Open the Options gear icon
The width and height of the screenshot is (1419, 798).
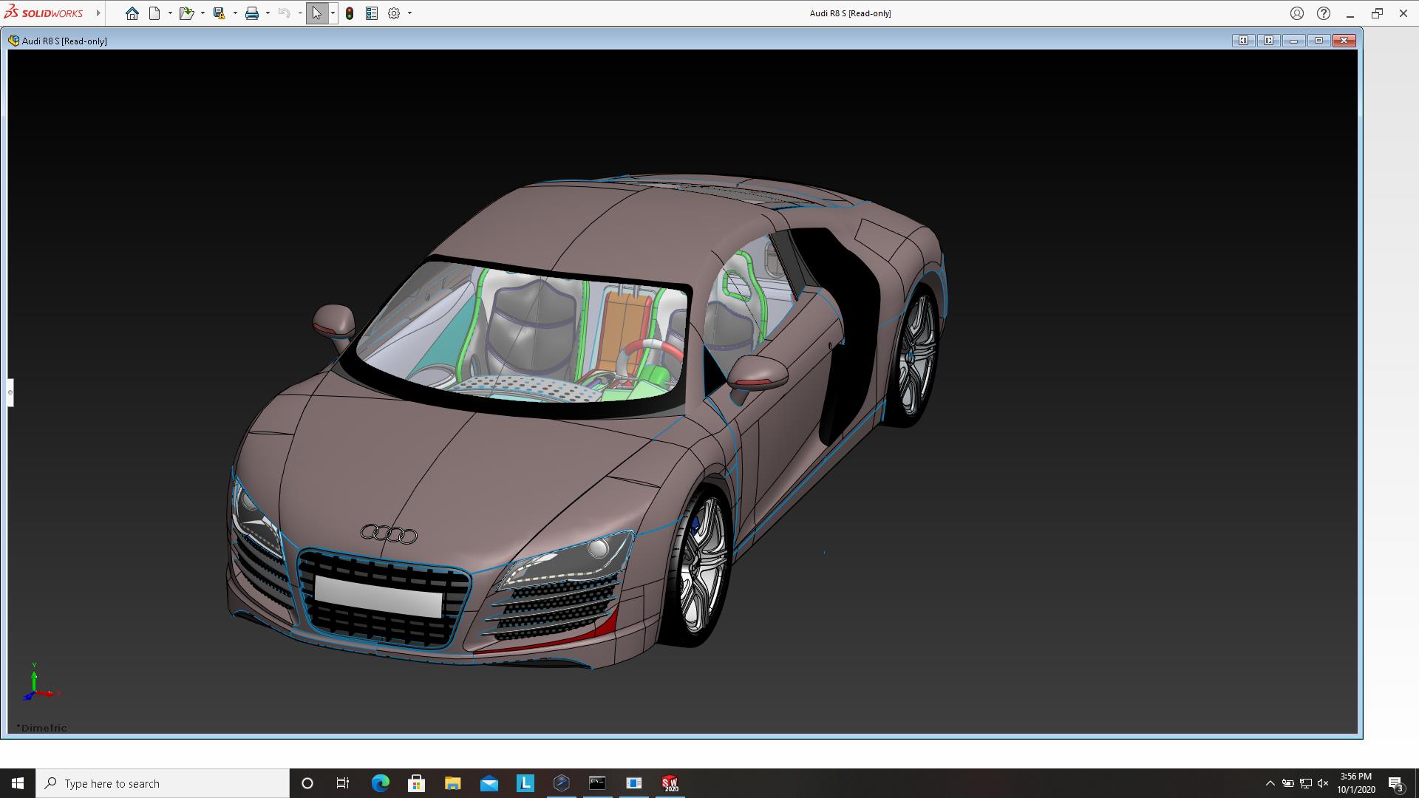point(394,13)
